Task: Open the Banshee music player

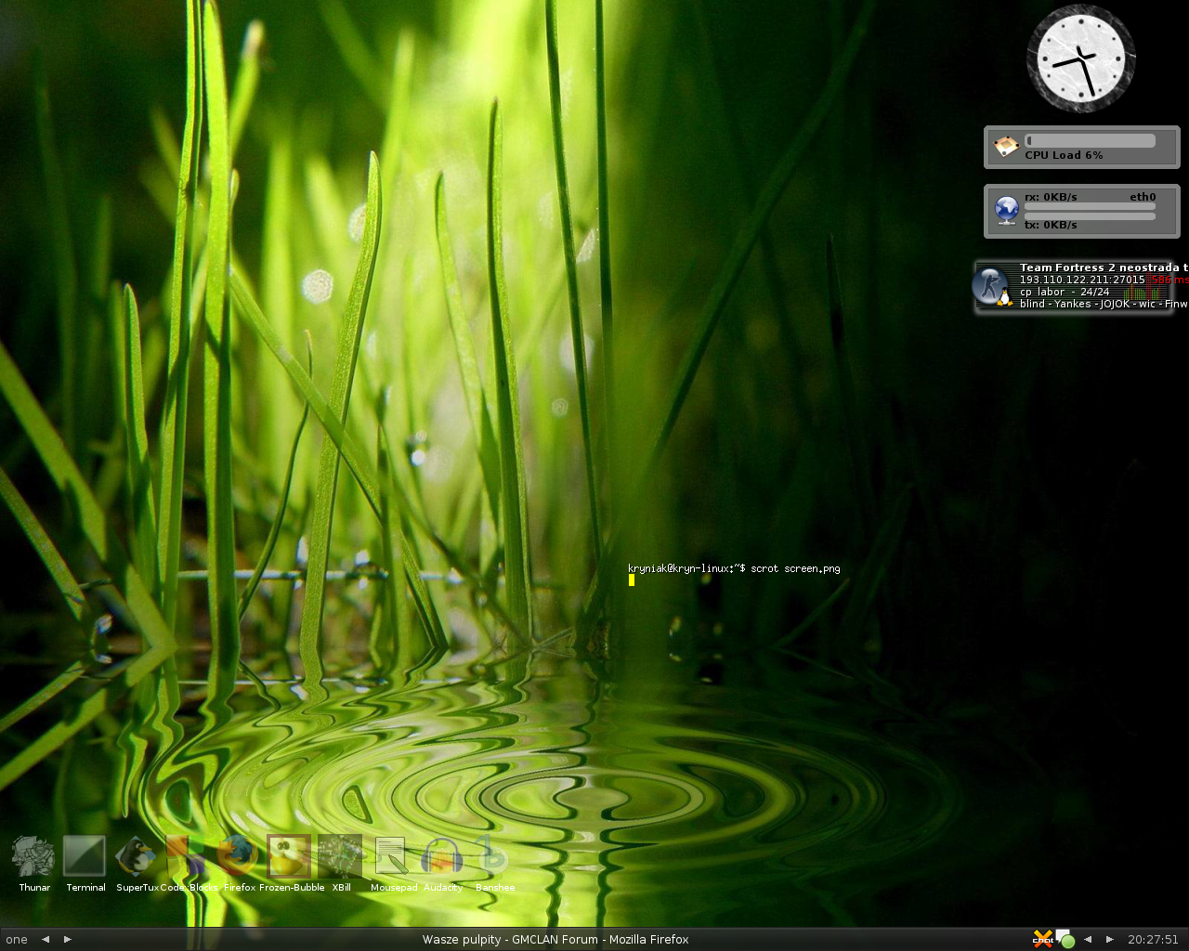Action: [x=492, y=856]
